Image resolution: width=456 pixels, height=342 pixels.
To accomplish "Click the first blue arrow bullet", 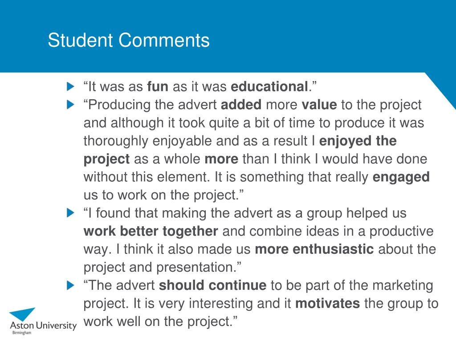I will click(71, 86).
